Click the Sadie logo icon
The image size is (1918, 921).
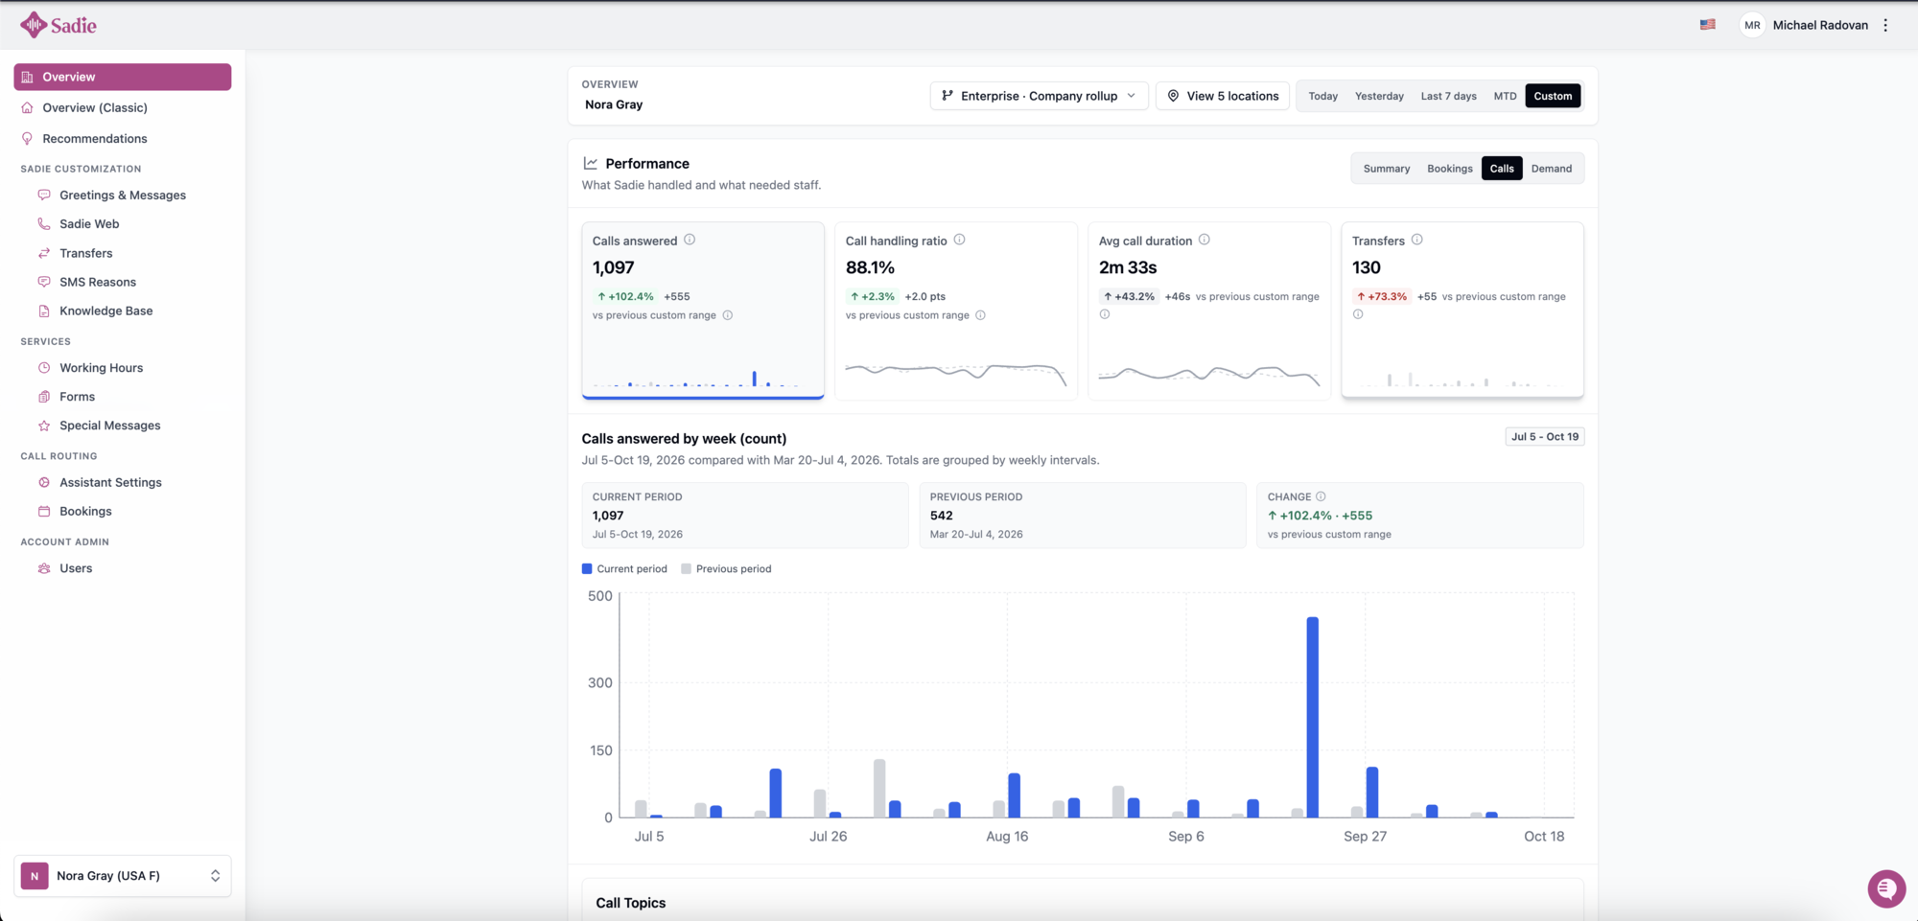34,25
